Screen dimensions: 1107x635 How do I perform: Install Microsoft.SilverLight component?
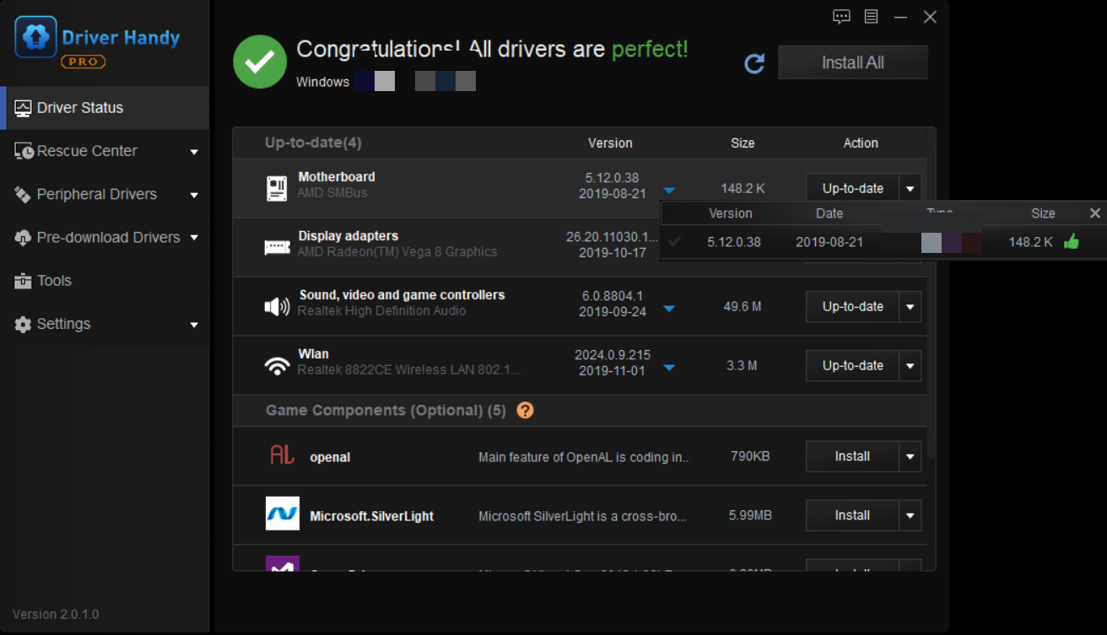click(x=852, y=515)
